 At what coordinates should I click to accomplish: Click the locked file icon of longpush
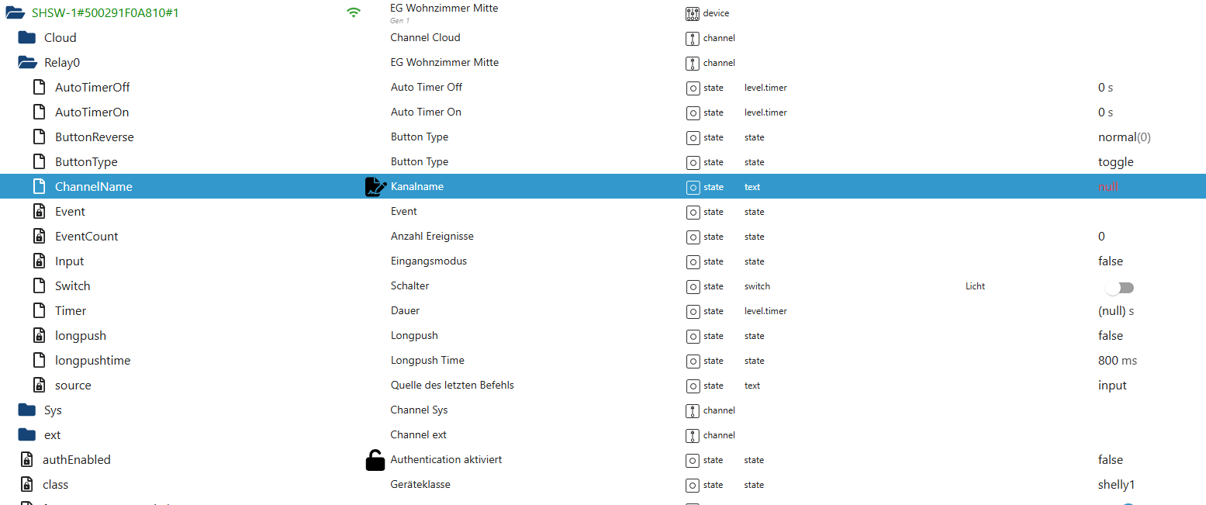40,335
